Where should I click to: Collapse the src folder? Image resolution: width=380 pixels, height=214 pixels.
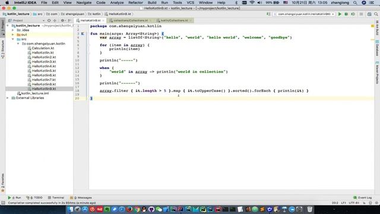13,39
